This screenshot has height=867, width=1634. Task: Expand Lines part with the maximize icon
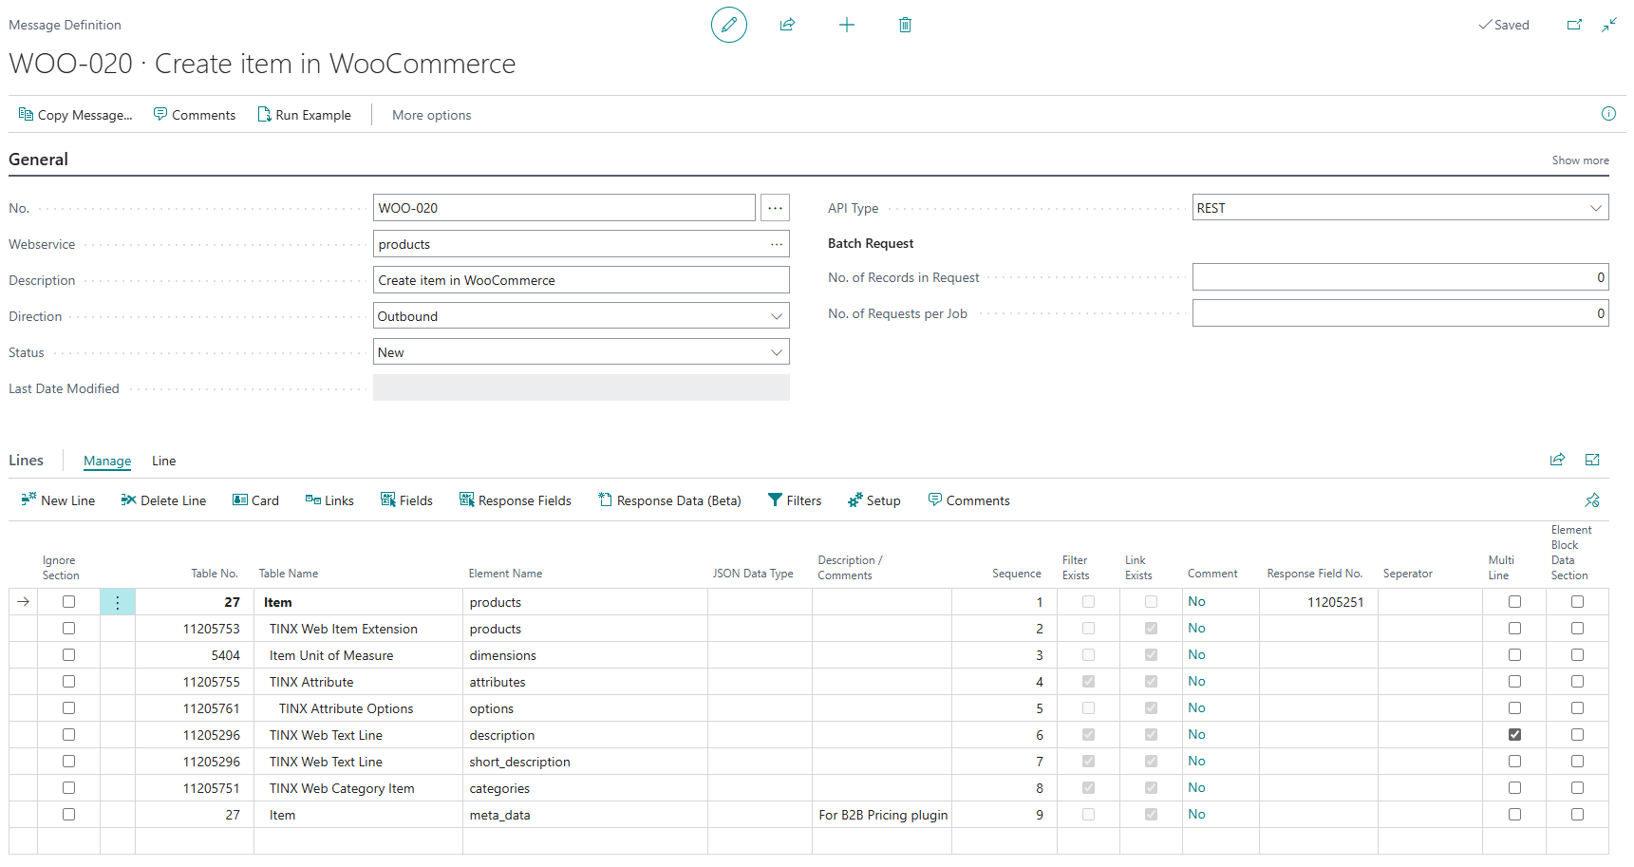pyautogui.click(x=1592, y=460)
